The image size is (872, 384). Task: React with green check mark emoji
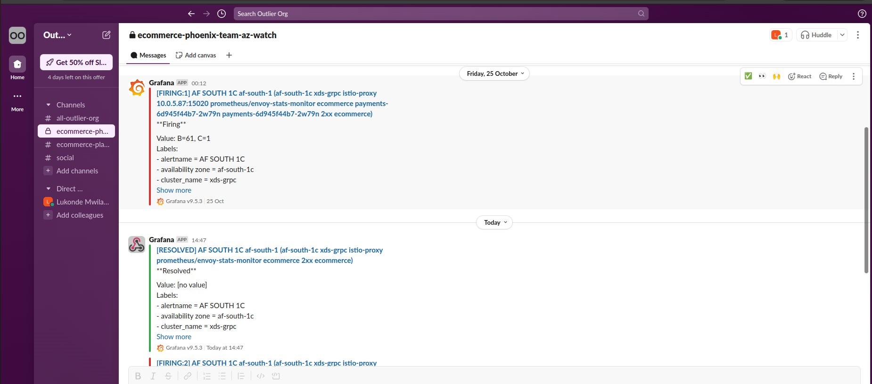[x=748, y=76]
